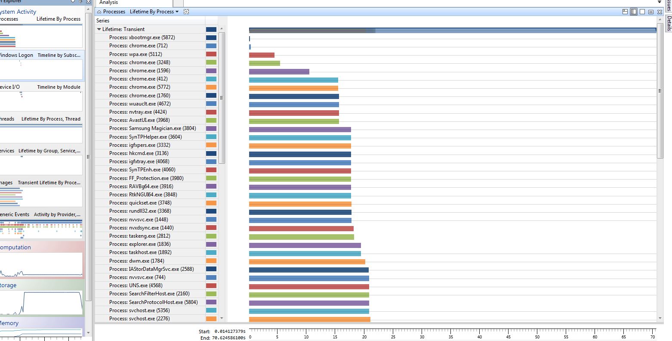Screen dimensions: 672x341
Task: Select Process: SearchProtocolHost.exe (5804) row
Action: coord(150,302)
